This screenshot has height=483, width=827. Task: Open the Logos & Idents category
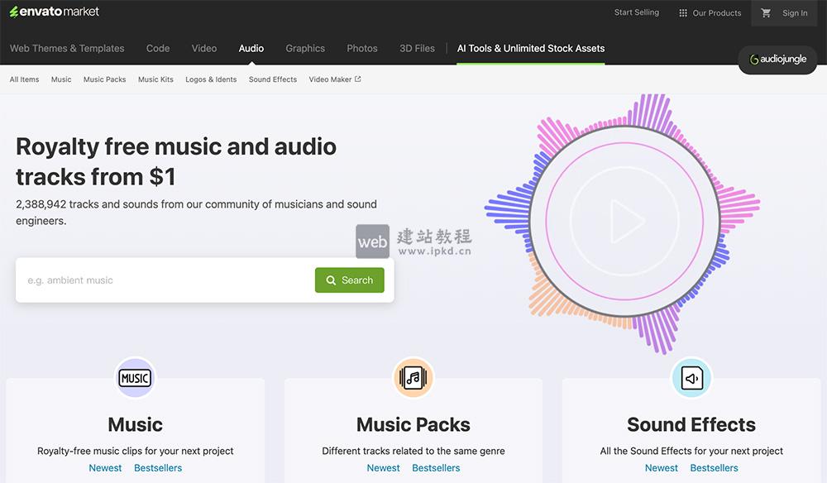(211, 79)
